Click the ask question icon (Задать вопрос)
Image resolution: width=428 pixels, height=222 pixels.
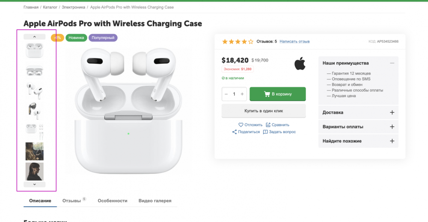click(x=265, y=132)
